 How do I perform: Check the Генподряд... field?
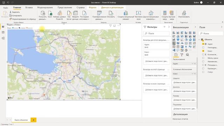click(203, 48)
